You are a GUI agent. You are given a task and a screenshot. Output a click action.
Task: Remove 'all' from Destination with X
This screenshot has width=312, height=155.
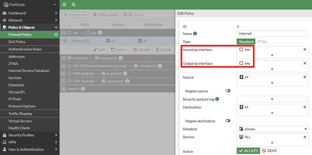coord(305,107)
